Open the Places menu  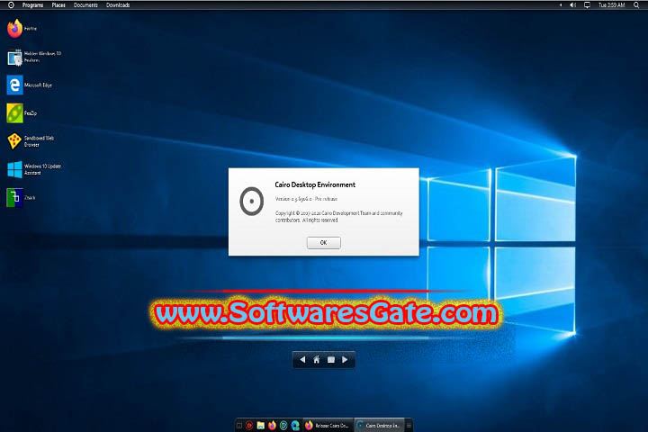(58, 5)
